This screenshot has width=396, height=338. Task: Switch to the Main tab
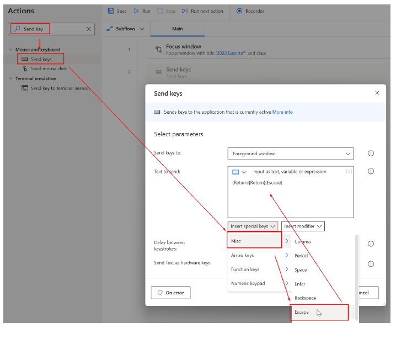(177, 29)
